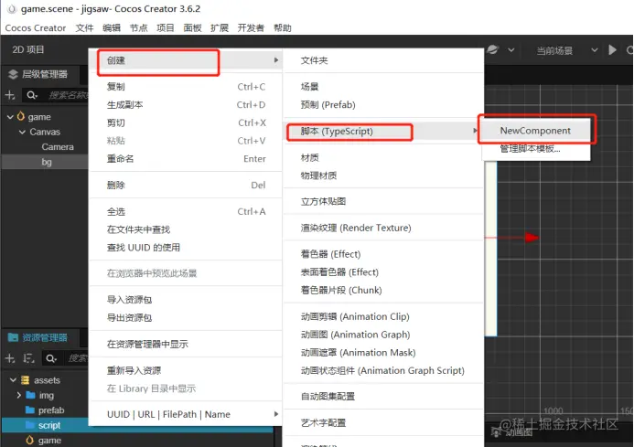
Task: Open the Edit (编辑) menu
Action: 112,28
